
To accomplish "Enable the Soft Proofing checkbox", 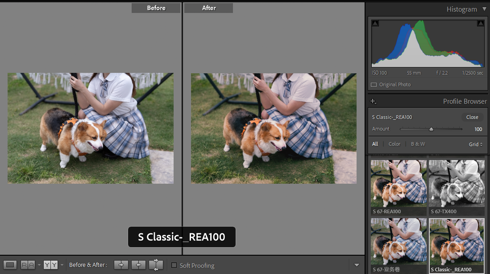I will pos(174,266).
